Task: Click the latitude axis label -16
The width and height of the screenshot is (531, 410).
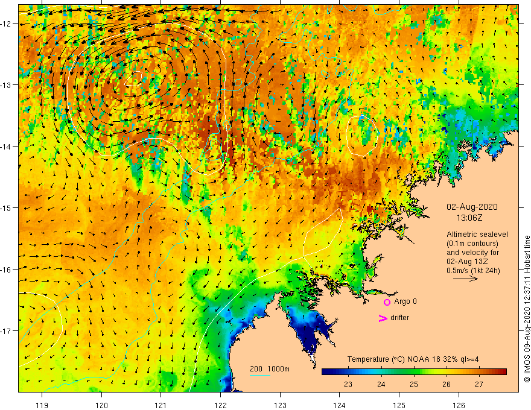Action: [6, 270]
